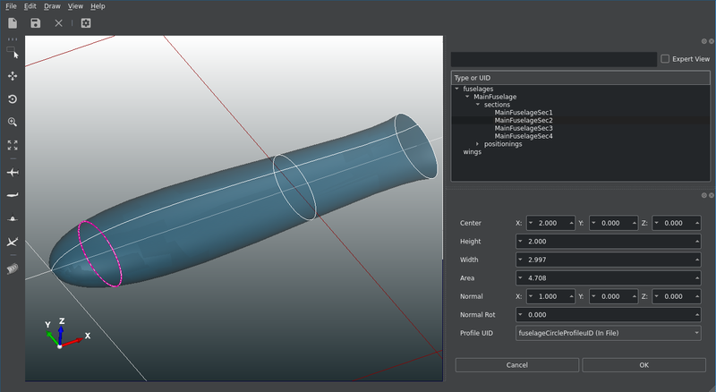Open settings via the gear icon
The width and height of the screenshot is (716, 392).
(x=86, y=22)
